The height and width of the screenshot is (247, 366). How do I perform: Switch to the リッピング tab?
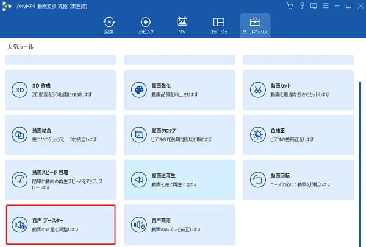[145, 26]
